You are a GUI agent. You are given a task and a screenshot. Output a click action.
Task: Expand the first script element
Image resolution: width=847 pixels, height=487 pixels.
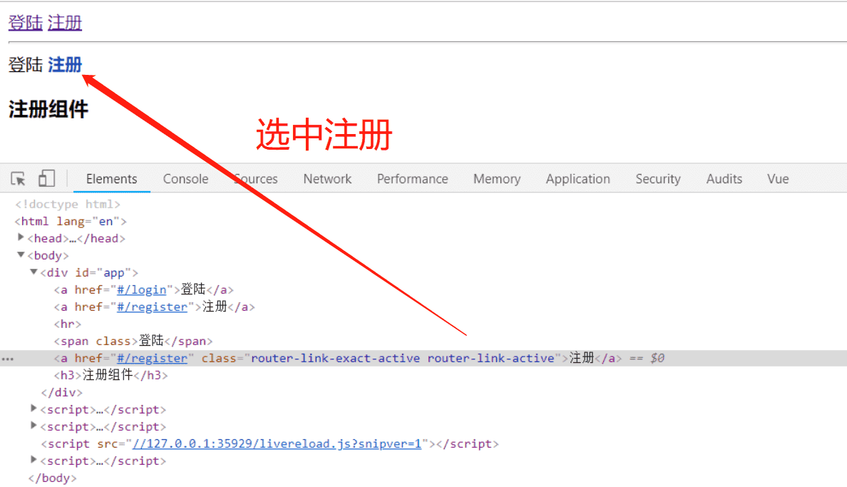pos(34,409)
